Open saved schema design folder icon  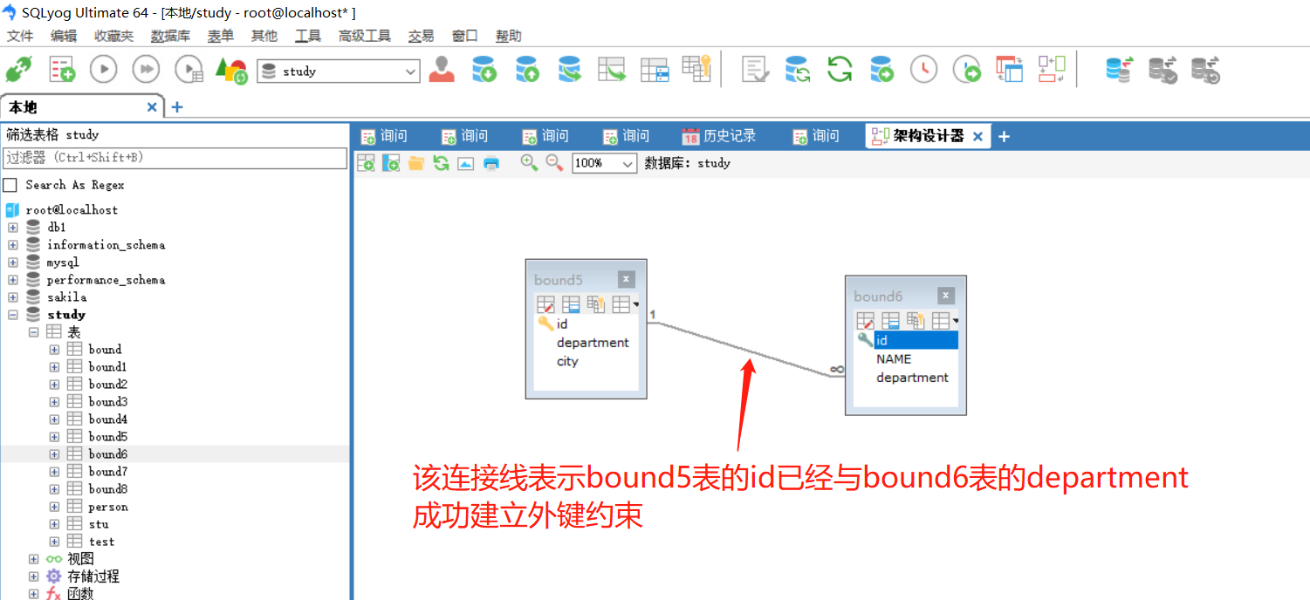[415, 163]
